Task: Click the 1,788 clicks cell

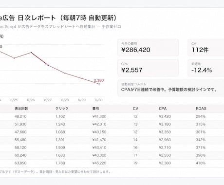Action: coord(60,163)
